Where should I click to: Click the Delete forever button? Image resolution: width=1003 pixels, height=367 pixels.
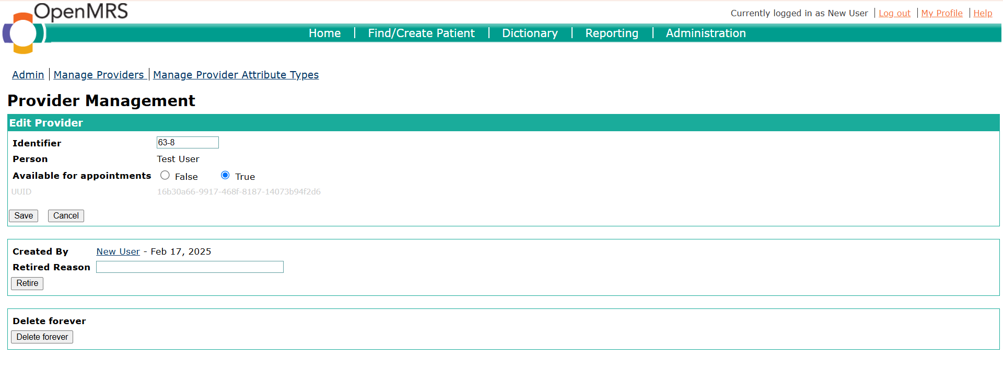click(x=42, y=337)
